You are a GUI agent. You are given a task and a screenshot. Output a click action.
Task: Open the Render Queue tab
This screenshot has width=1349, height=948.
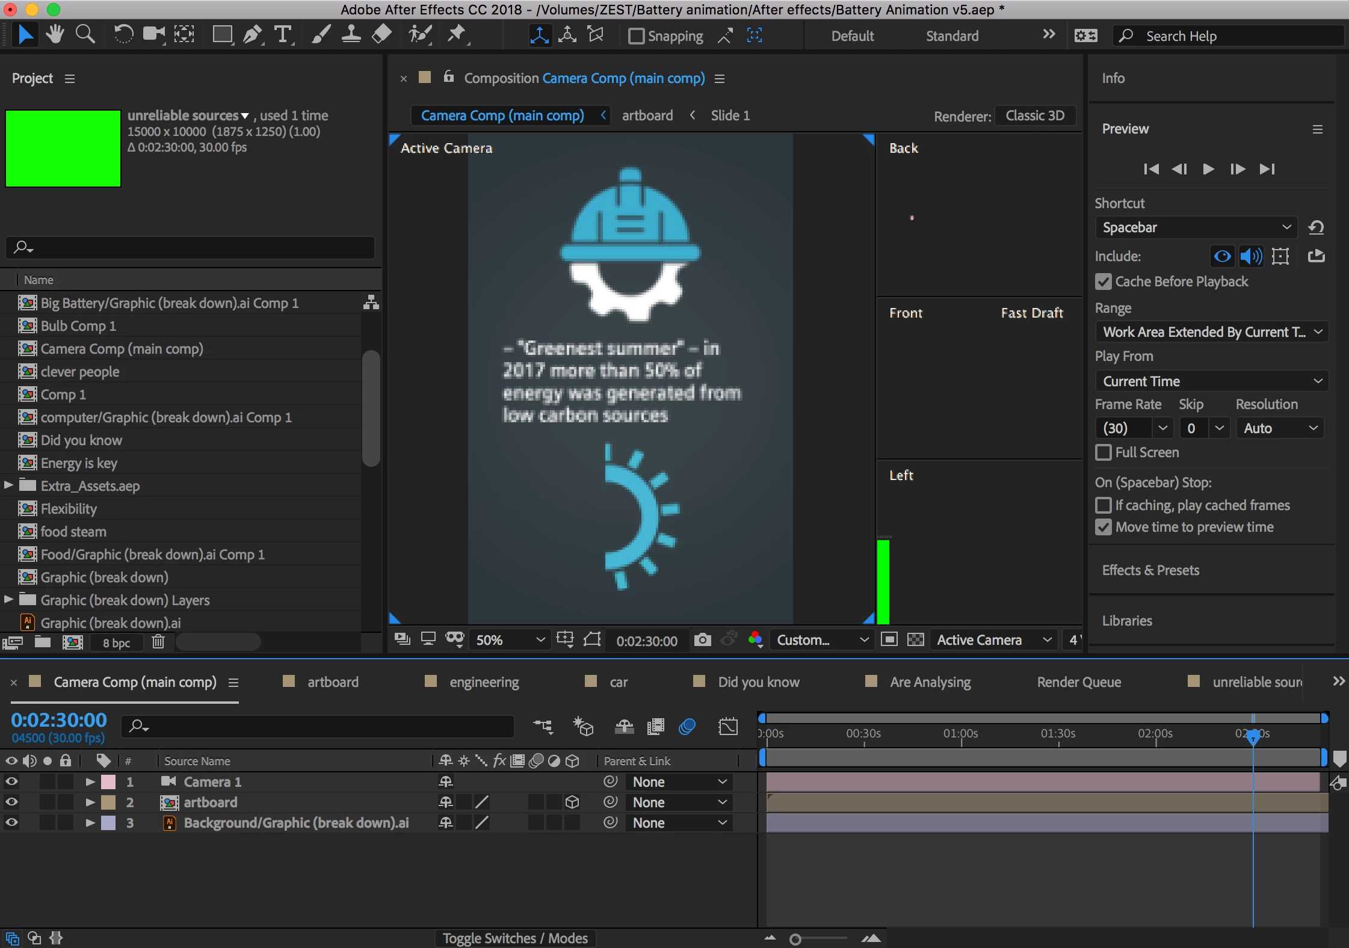point(1079,682)
